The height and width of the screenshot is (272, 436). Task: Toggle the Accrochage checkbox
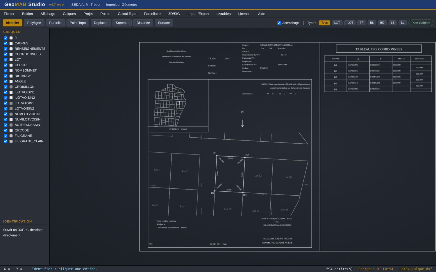[x=279, y=23]
